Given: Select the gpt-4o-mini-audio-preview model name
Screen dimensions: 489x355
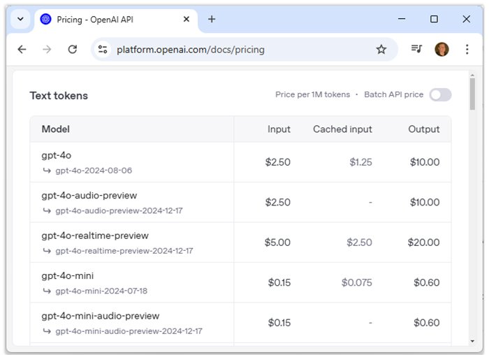Looking at the screenshot, I should point(101,316).
